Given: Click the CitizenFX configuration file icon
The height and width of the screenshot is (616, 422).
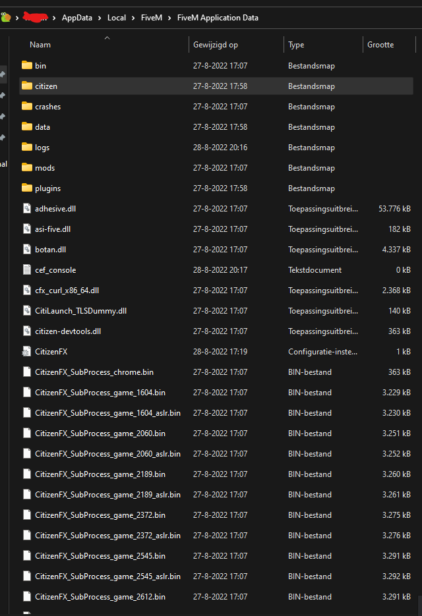Looking at the screenshot, I should tap(26, 351).
